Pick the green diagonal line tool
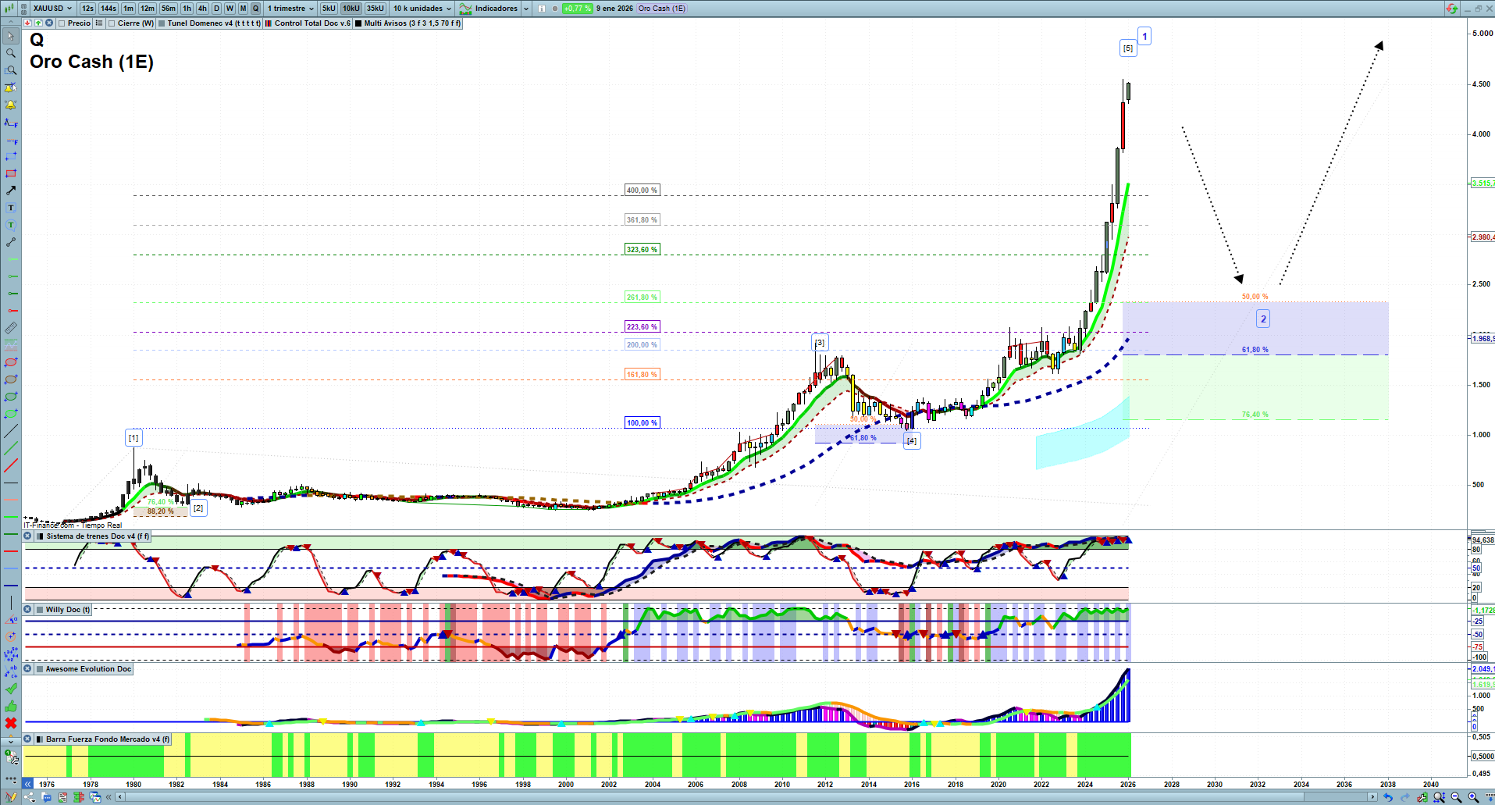Viewport: 1495px width, 805px height. pyautogui.click(x=11, y=448)
